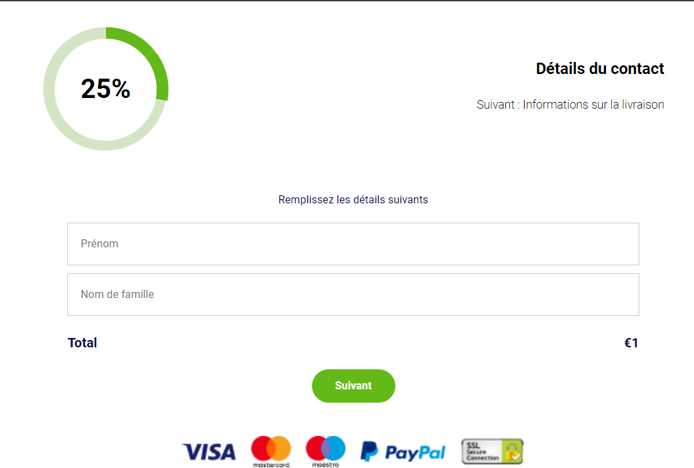Image resolution: width=694 pixels, height=468 pixels.
Task: Click the Détails du contact heading
Action: coord(600,69)
